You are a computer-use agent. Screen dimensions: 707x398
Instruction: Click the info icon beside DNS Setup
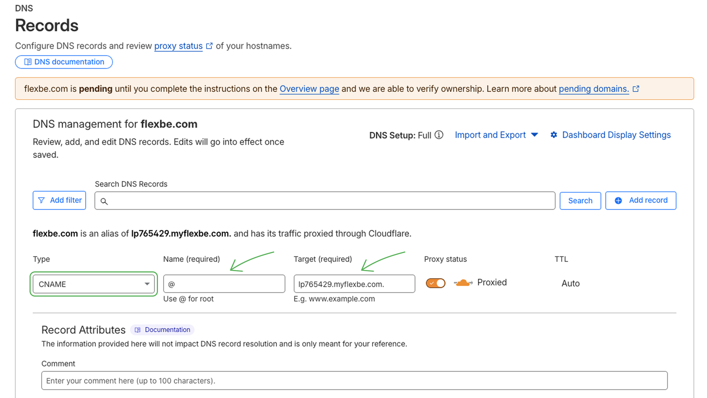[x=439, y=135]
